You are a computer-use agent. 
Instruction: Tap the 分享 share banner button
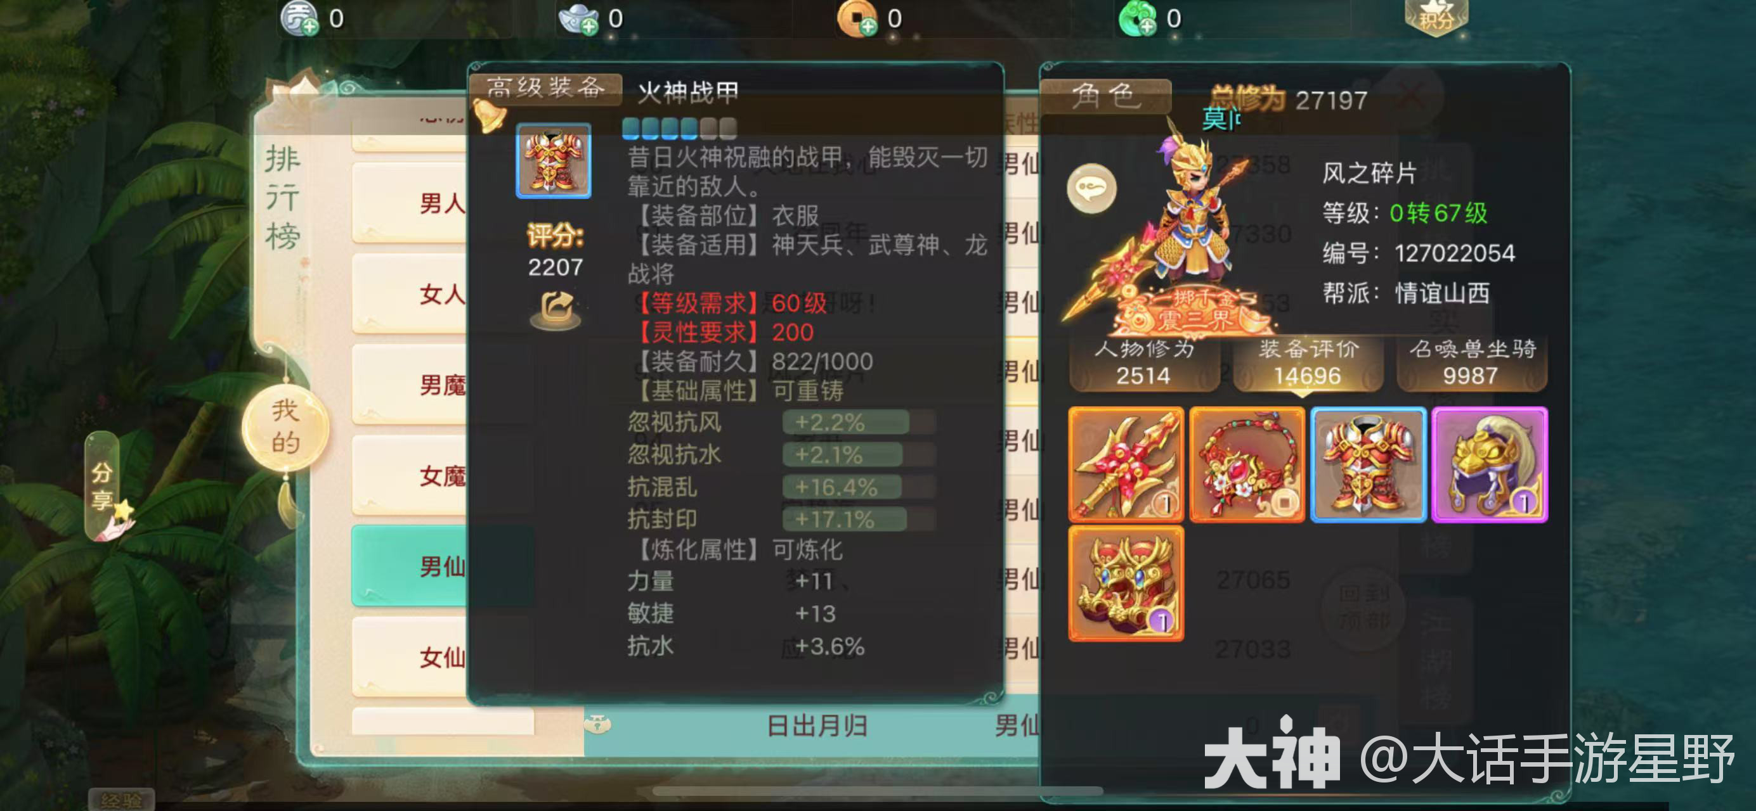pyautogui.click(x=102, y=485)
